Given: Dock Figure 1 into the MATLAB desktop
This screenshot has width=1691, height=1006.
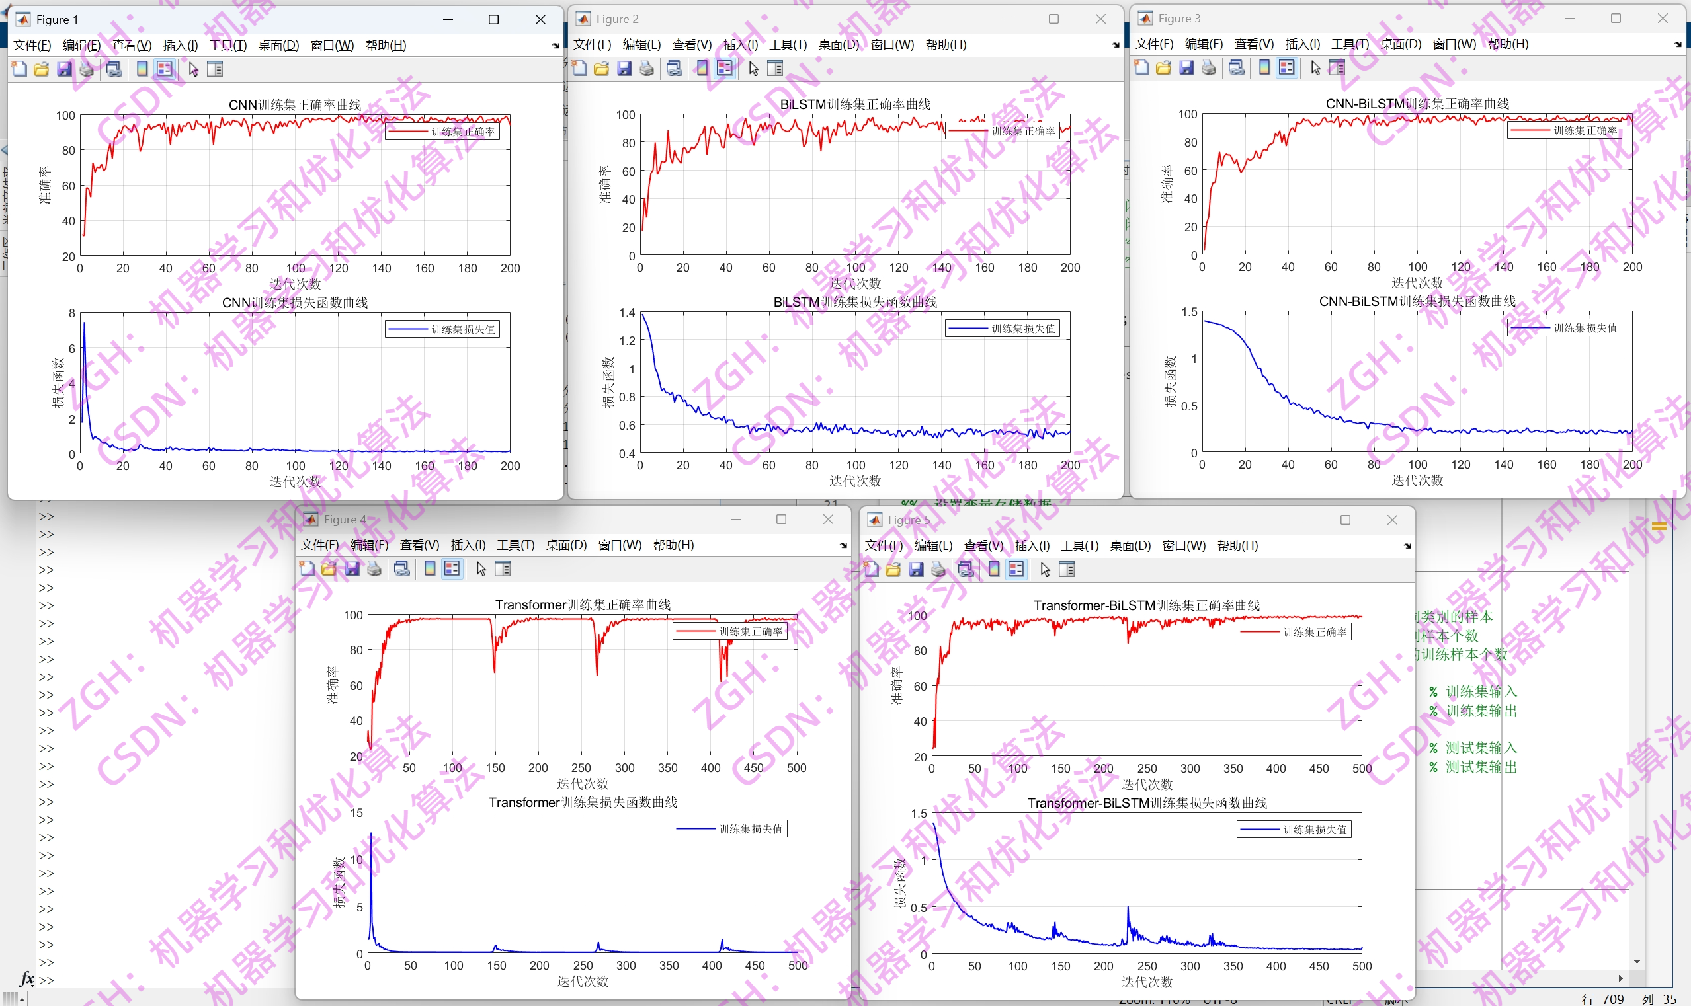Looking at the screenshot, I should pyautogui.click(x=554, y=45).
